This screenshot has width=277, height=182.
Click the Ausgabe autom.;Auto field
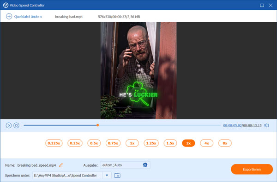click(x=125, y=165)
